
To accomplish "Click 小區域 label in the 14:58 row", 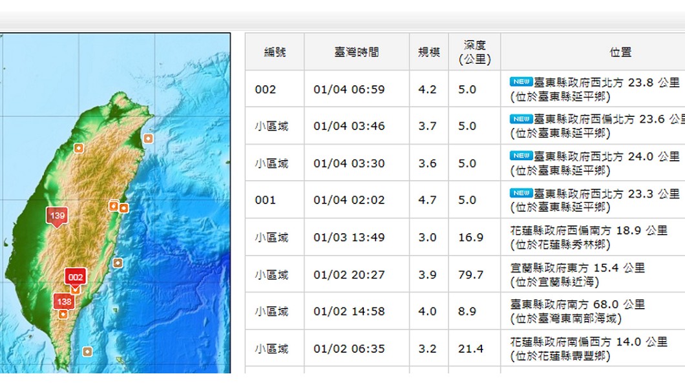I will pos(271,311).
